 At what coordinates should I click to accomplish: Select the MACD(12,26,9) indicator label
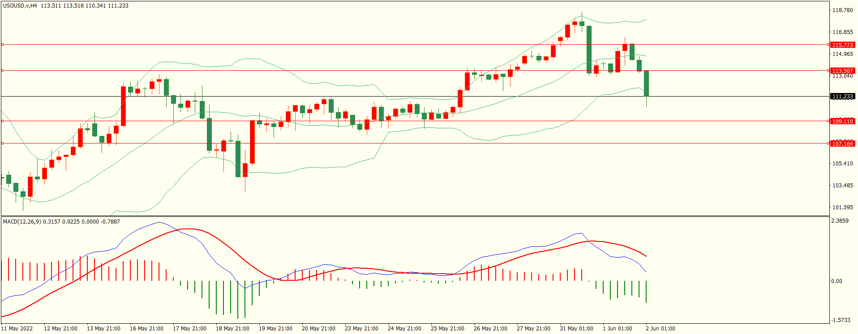[22, 222]
